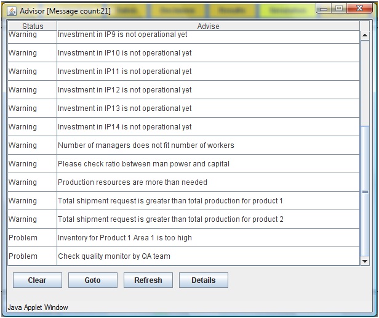Viewport: 379px width, 318px height.
Task: Select shipment request warning for product 2
Action: 170,219
